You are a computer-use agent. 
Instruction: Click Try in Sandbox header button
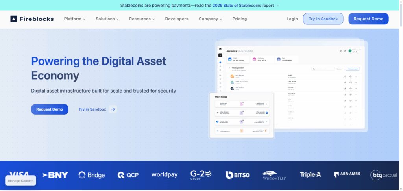pyautogui.click(x=323, y=19)
